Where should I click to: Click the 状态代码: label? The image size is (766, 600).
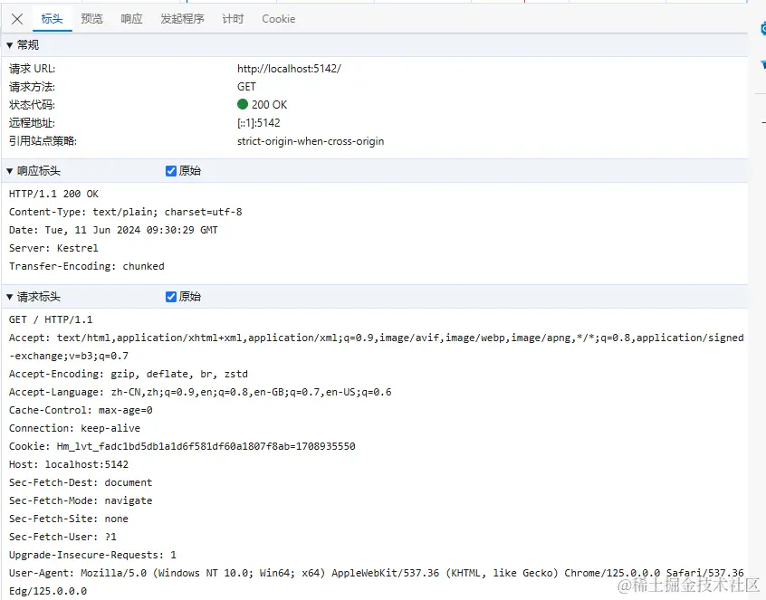(x=33, y=105)
